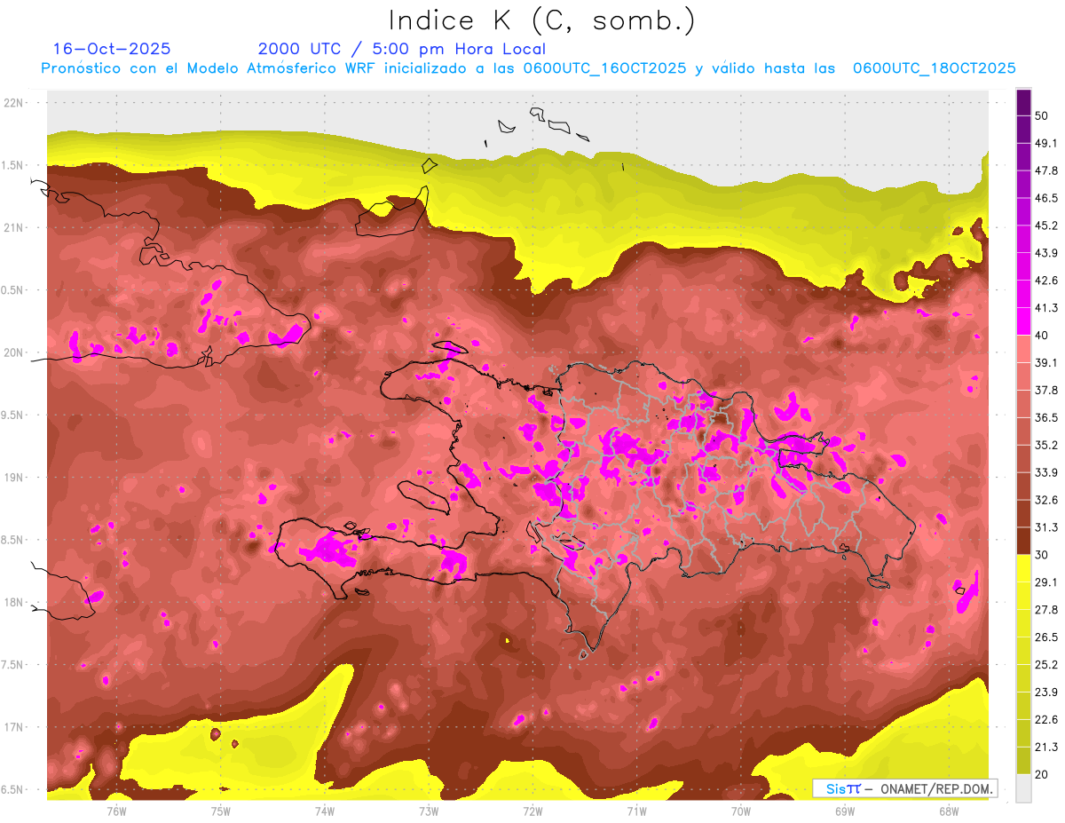This screenshot has height=823, width=1065.
Task: Click the legend value '20'
Action: tap(1042, 774)
